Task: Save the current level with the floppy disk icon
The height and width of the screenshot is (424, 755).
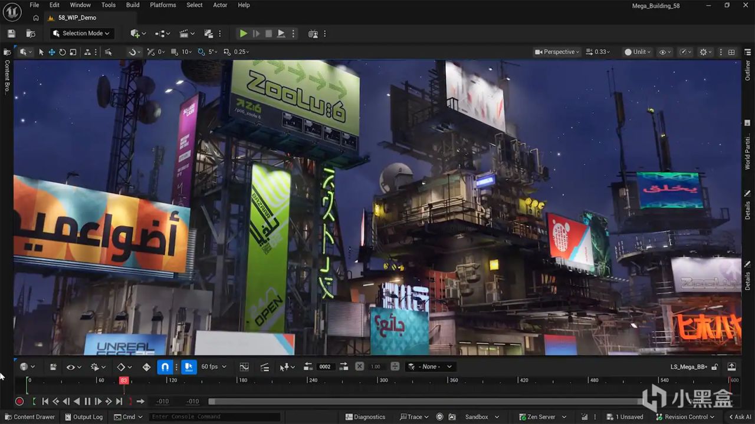Action: [11, 34]
